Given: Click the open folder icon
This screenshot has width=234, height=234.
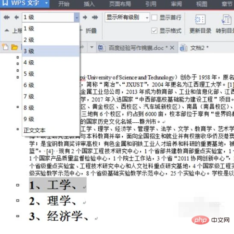Looking at the screenshot, I should pos(15,47).
